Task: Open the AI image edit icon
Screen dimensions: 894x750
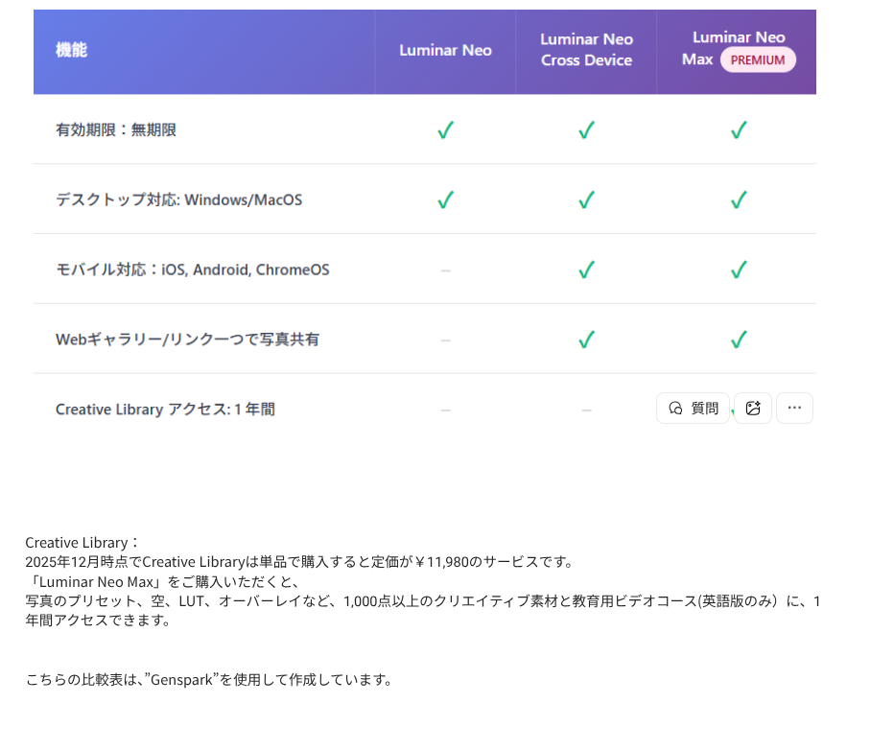Action: [x=753, y=409]
